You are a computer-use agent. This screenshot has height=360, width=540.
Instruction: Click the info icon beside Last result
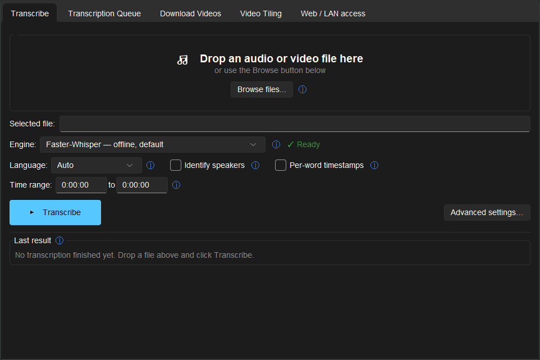60,240
